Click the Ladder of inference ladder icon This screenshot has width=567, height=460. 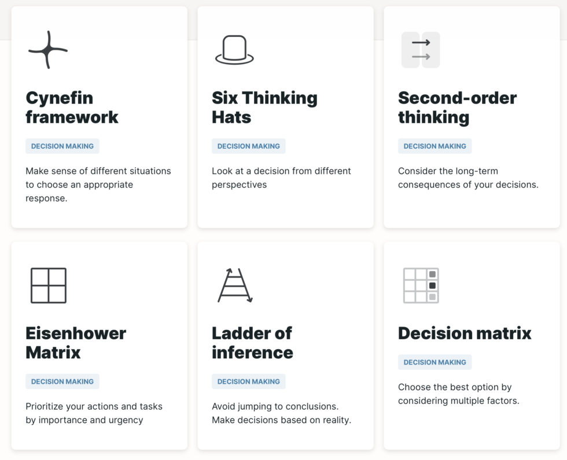(x=234, y=285)
